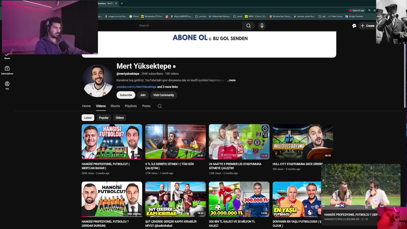Open youtube.com/c/MertYüksektepe link
This screenshot has width=407, height=229.
pos(136,87)
